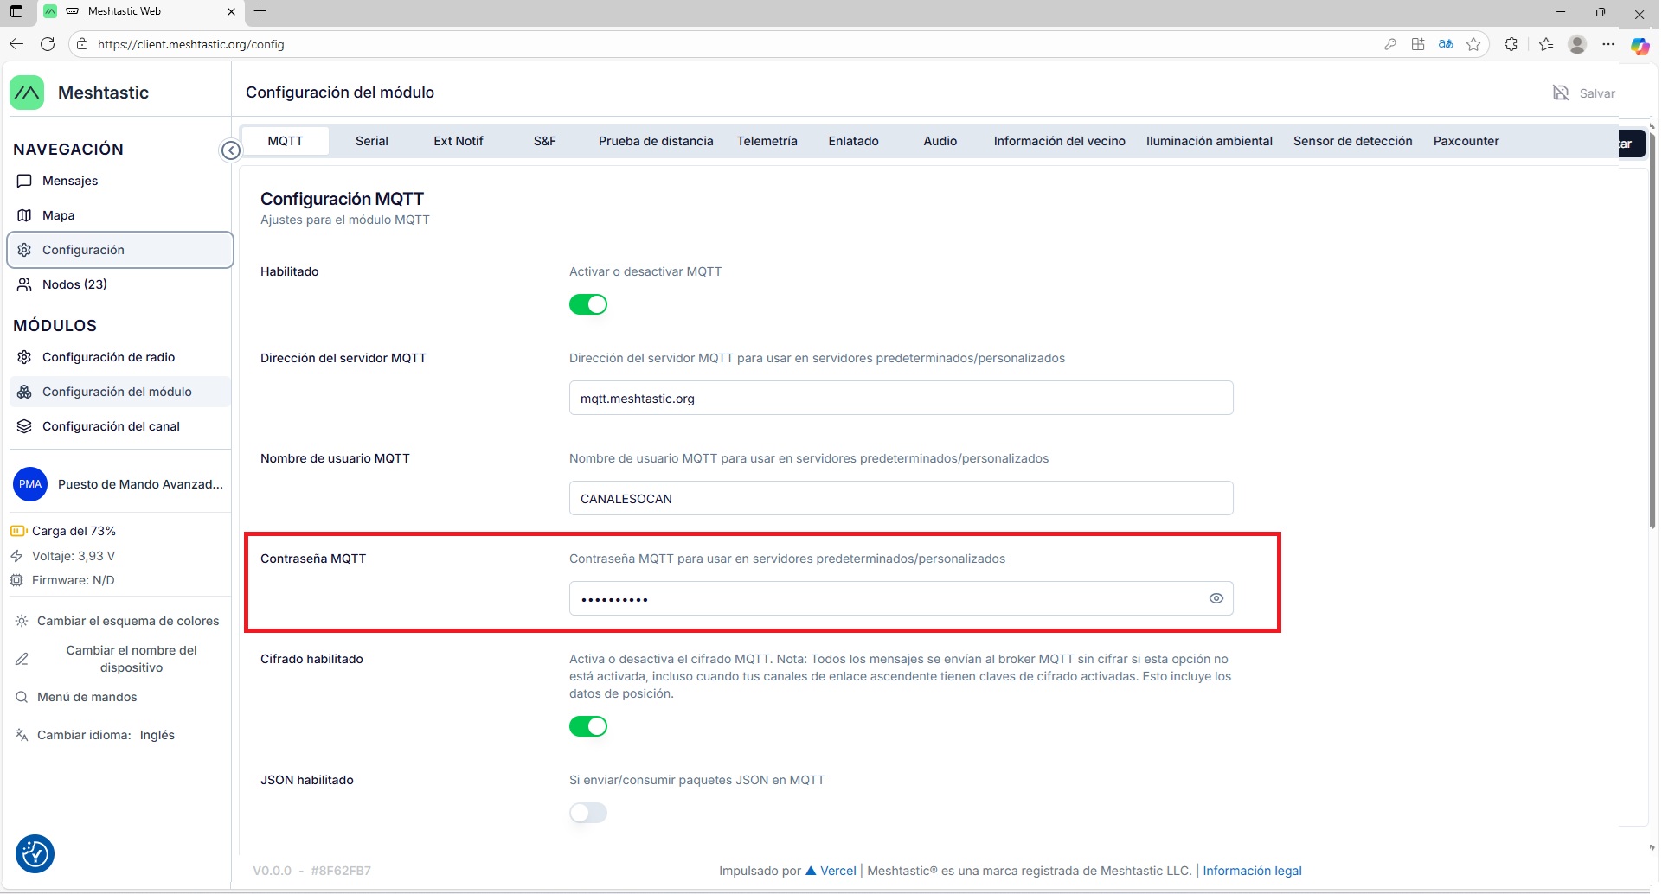This screenshot has height=894, width=1662.
Task: Turn off Cifrado habilitado toggle
Action: click(x=588, y=726)
